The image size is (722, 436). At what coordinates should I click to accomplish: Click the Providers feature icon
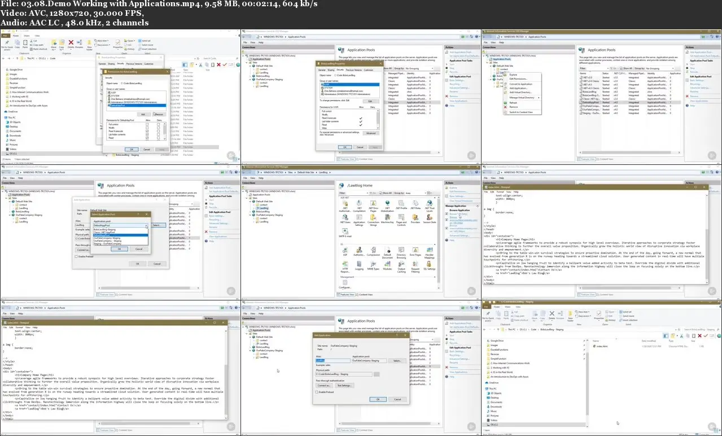click(415, 219)
